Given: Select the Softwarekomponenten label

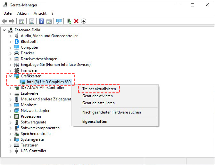Looking at the screenshot, I should [40, 128].
